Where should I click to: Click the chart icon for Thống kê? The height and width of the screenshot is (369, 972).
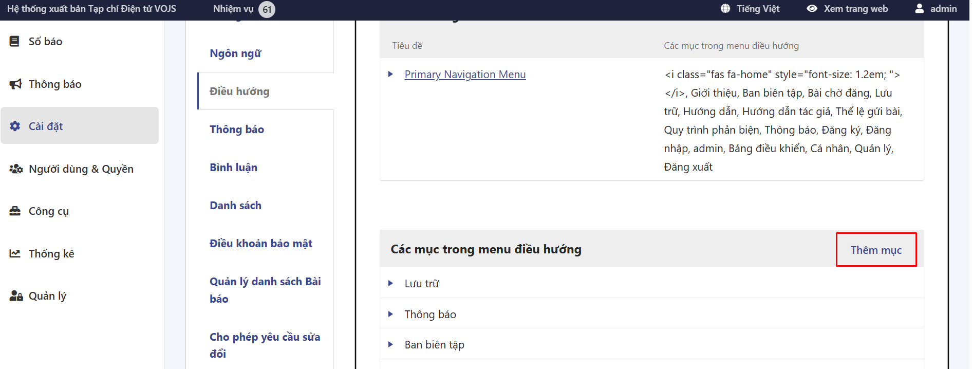pos(15,253)
